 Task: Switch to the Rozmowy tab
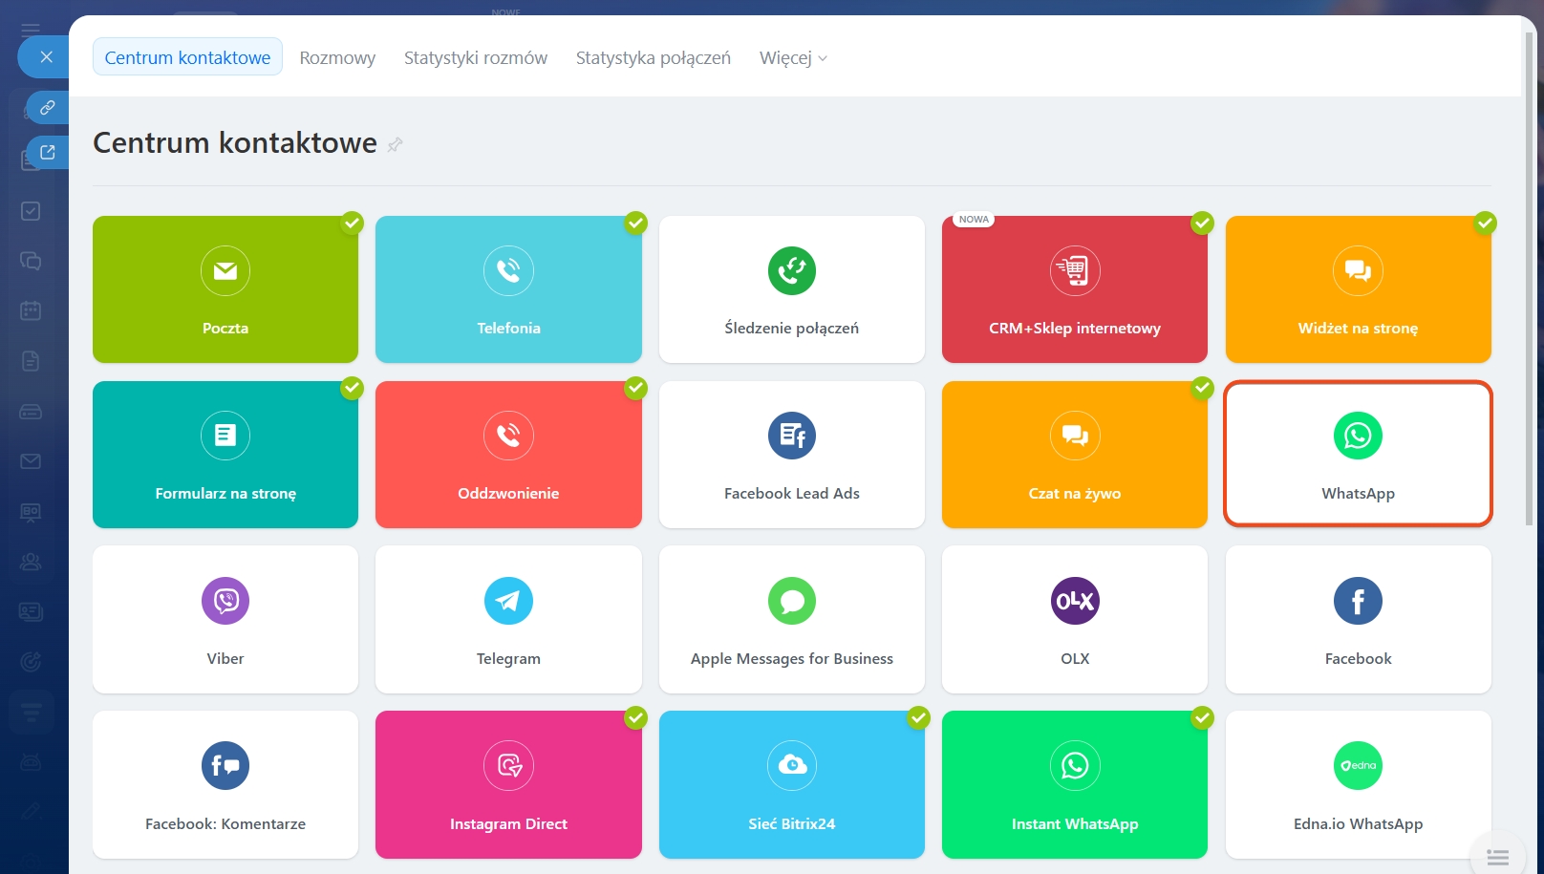[337, 58]
